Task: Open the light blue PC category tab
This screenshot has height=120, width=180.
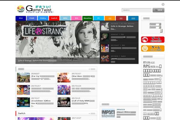Action: pos(99,18)
